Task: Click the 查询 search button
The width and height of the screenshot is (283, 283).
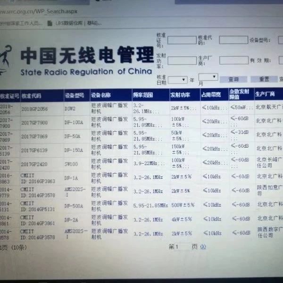Action: (233, 79)
